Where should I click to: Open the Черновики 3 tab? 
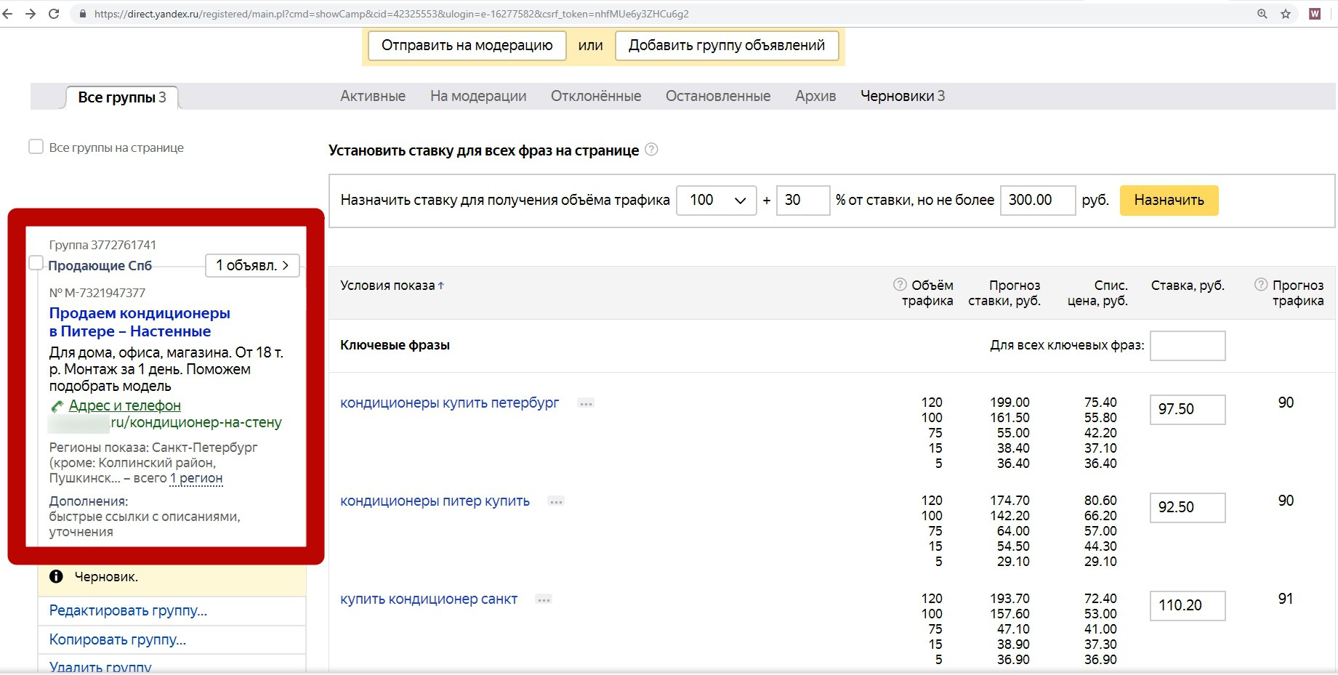point(903,96)
